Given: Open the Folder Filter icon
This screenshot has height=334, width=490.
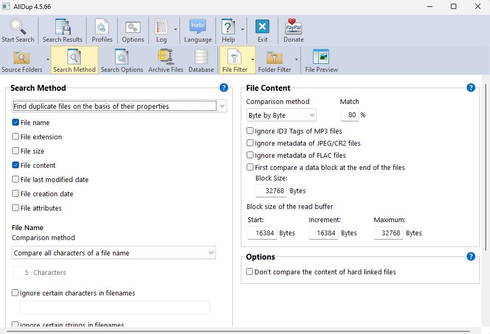Looking at the screenshot, I should tap(275, 57).
